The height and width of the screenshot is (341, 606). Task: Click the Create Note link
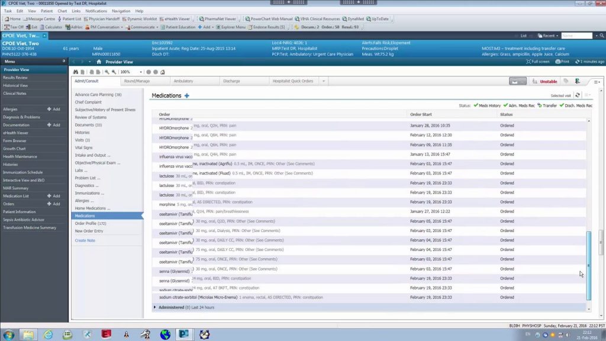coord(85,240)
